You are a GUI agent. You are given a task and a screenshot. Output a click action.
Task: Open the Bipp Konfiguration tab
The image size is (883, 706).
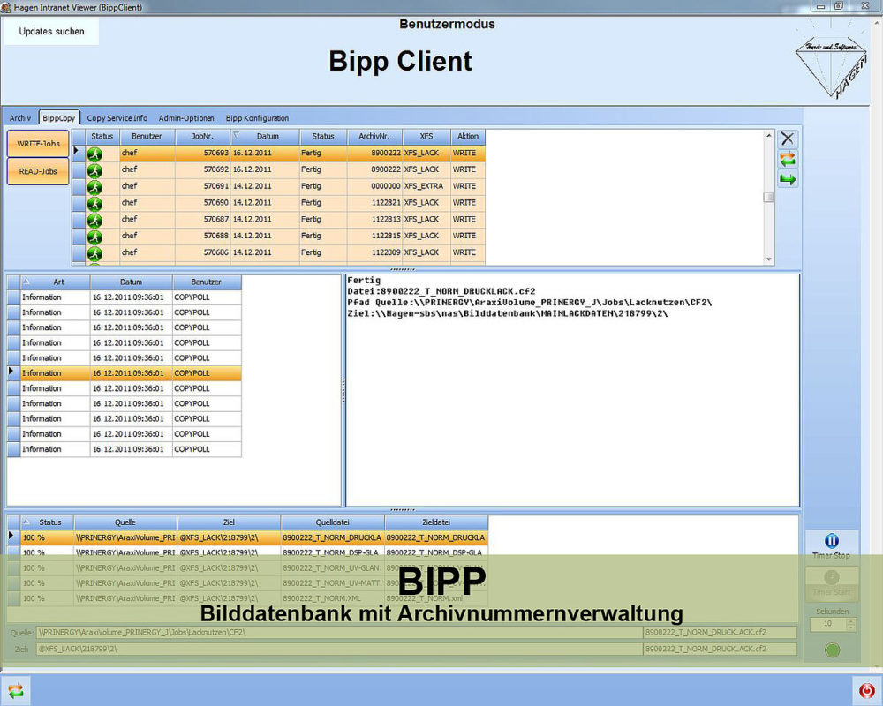pyautogui.click(x=257, y=118)
